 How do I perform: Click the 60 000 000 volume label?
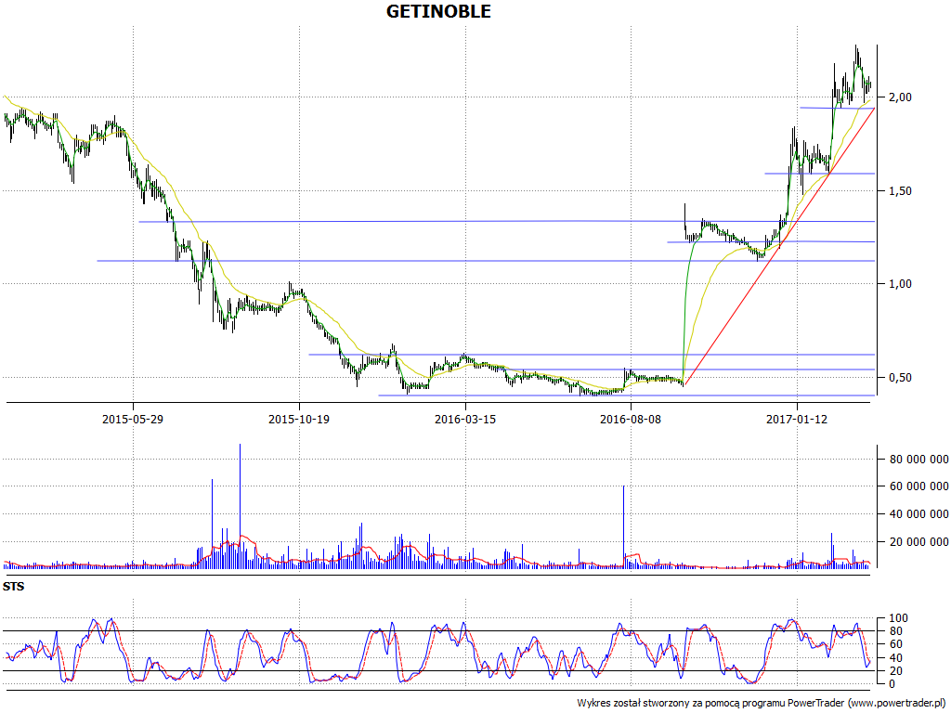pos(918,486)
